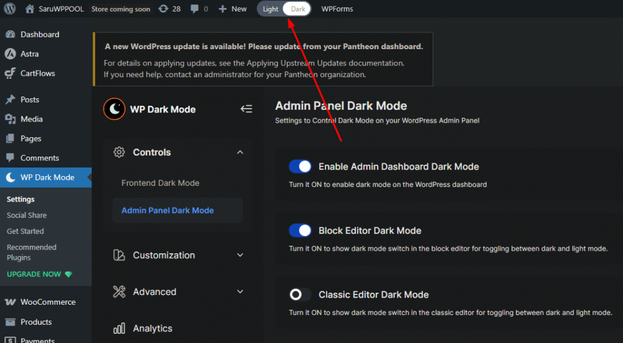
Task: Open Social Share submenu item
Action: point(27,215)
